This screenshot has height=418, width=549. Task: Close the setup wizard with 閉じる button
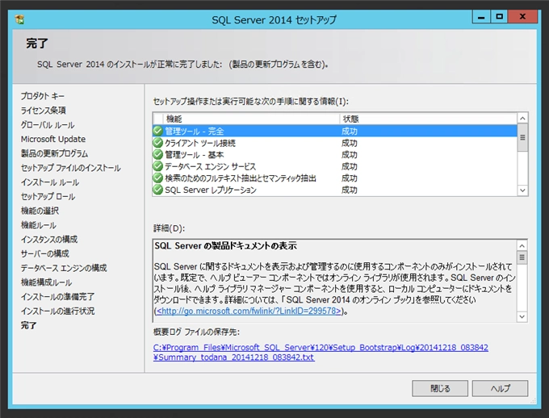click(x=440, y=388)
